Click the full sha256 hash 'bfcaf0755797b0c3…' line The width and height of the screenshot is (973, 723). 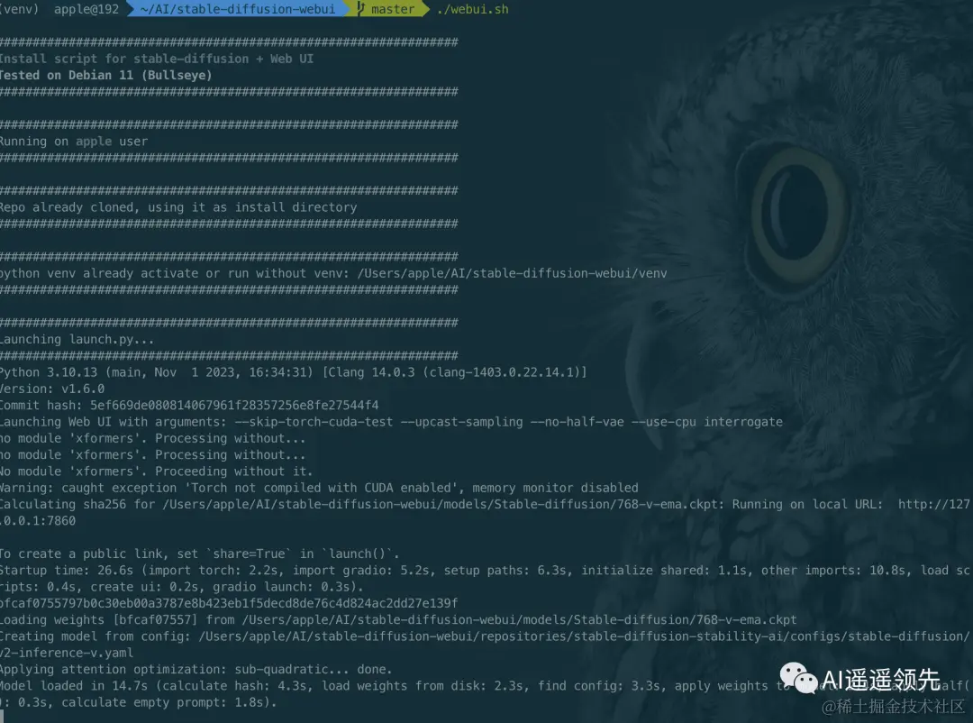(229, 603)
